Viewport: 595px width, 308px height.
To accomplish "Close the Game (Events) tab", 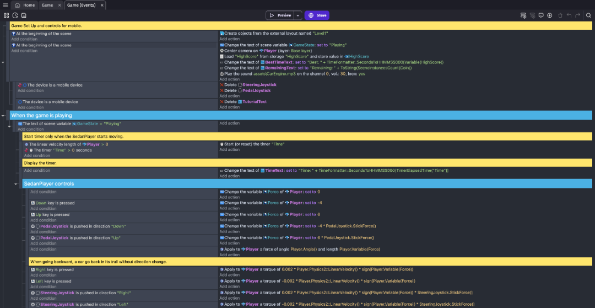I will pyautogui.click(x=102, y=5).
